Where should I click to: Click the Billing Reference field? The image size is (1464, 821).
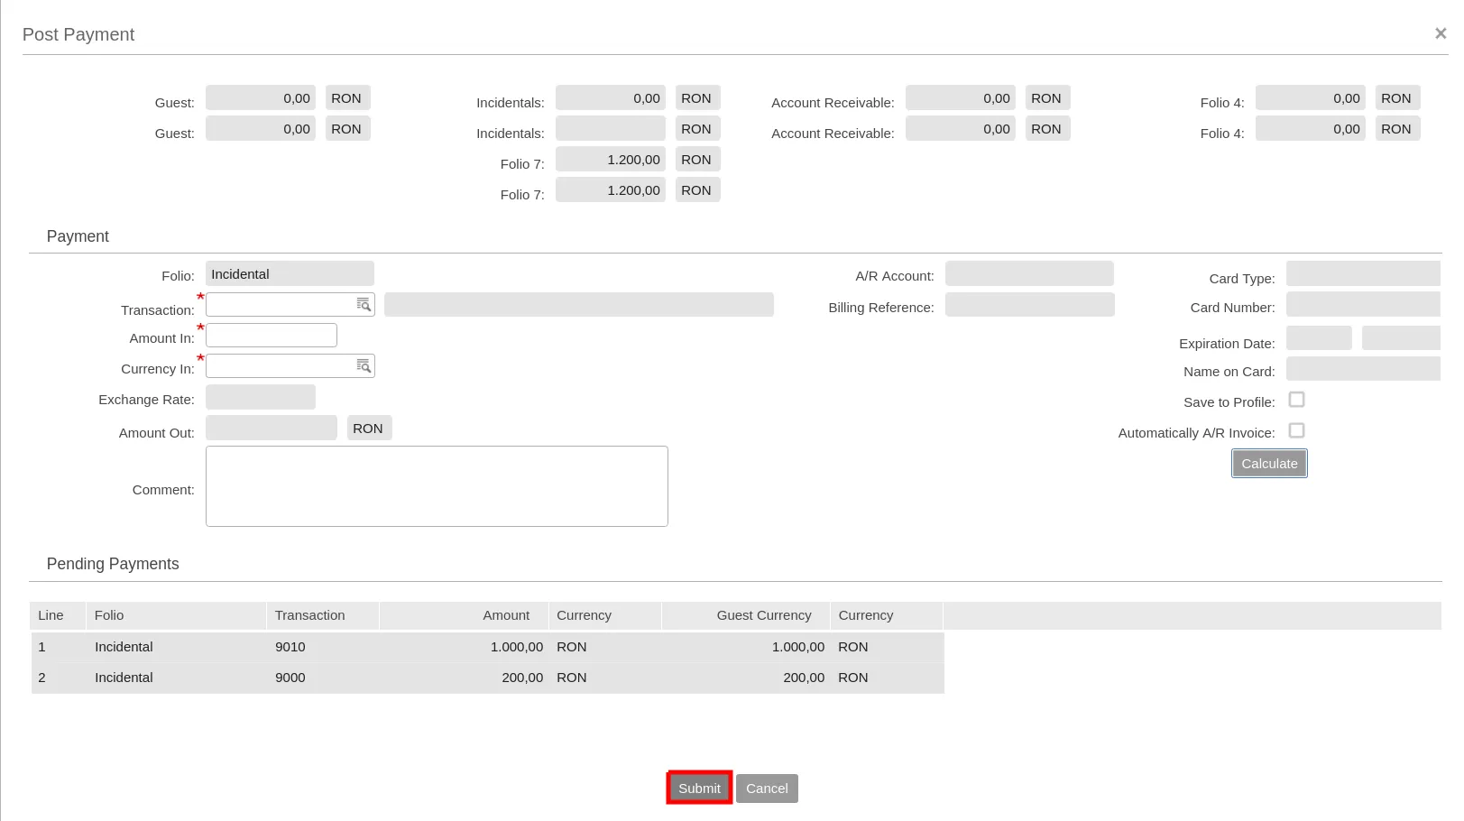(1029, 305)
